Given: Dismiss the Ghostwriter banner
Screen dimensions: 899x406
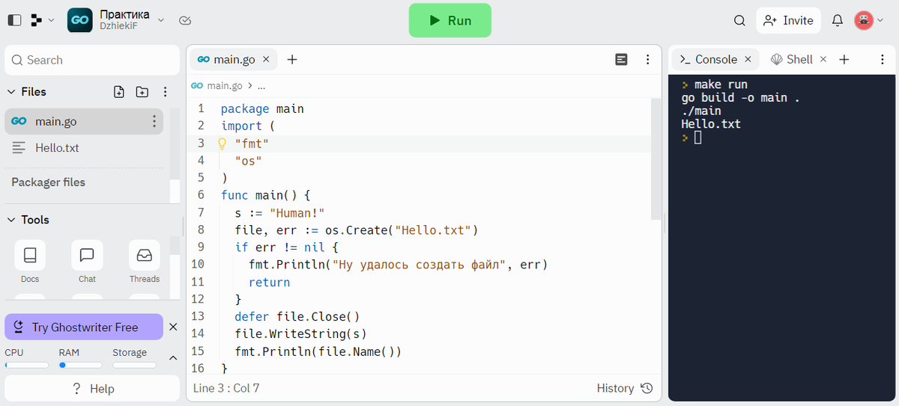Looking at the screenshot, I should (173, 327).
